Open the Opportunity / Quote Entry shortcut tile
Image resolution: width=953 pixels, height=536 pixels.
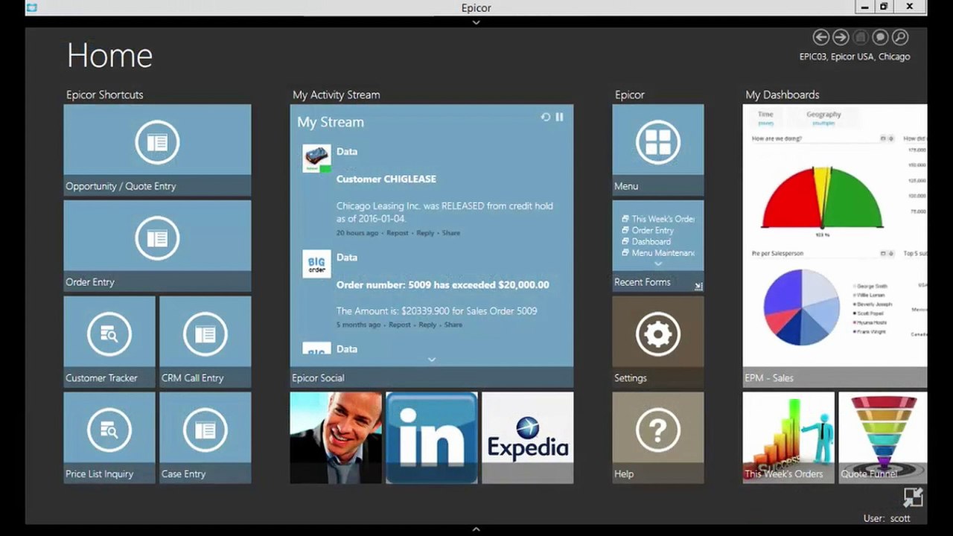click(x=157, y=150)
